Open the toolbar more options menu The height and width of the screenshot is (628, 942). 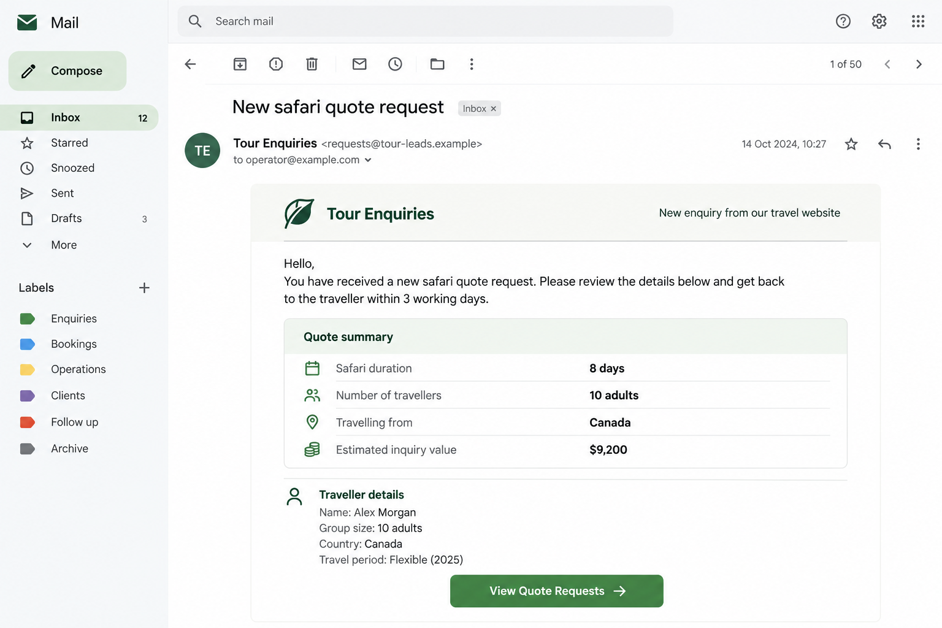472,64
